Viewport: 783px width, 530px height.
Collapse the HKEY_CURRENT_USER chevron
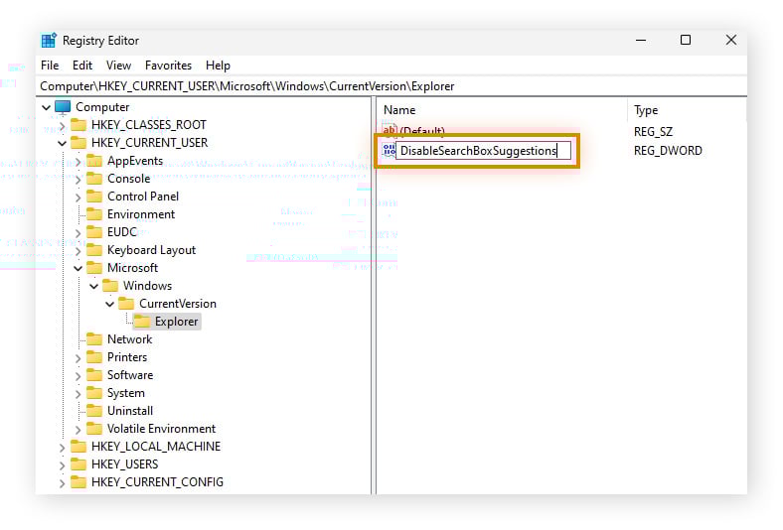coord(62,144)
